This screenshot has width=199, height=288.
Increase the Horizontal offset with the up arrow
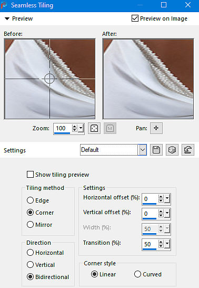[161, 197]
